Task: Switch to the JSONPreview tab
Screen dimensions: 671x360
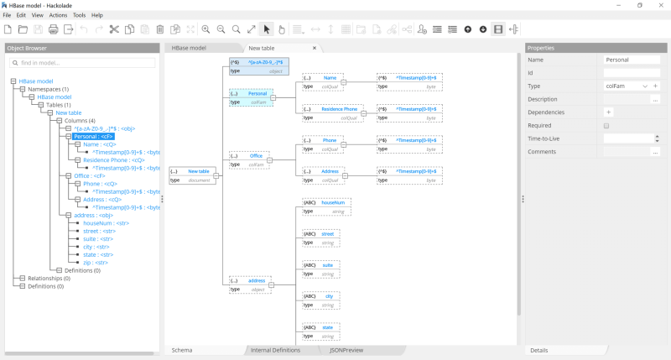Action: (x=346, y=350)
